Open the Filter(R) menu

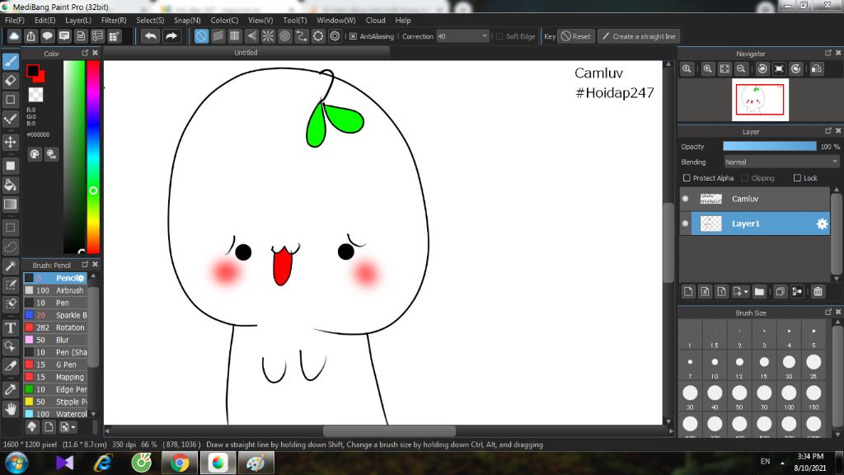(114, 21)
